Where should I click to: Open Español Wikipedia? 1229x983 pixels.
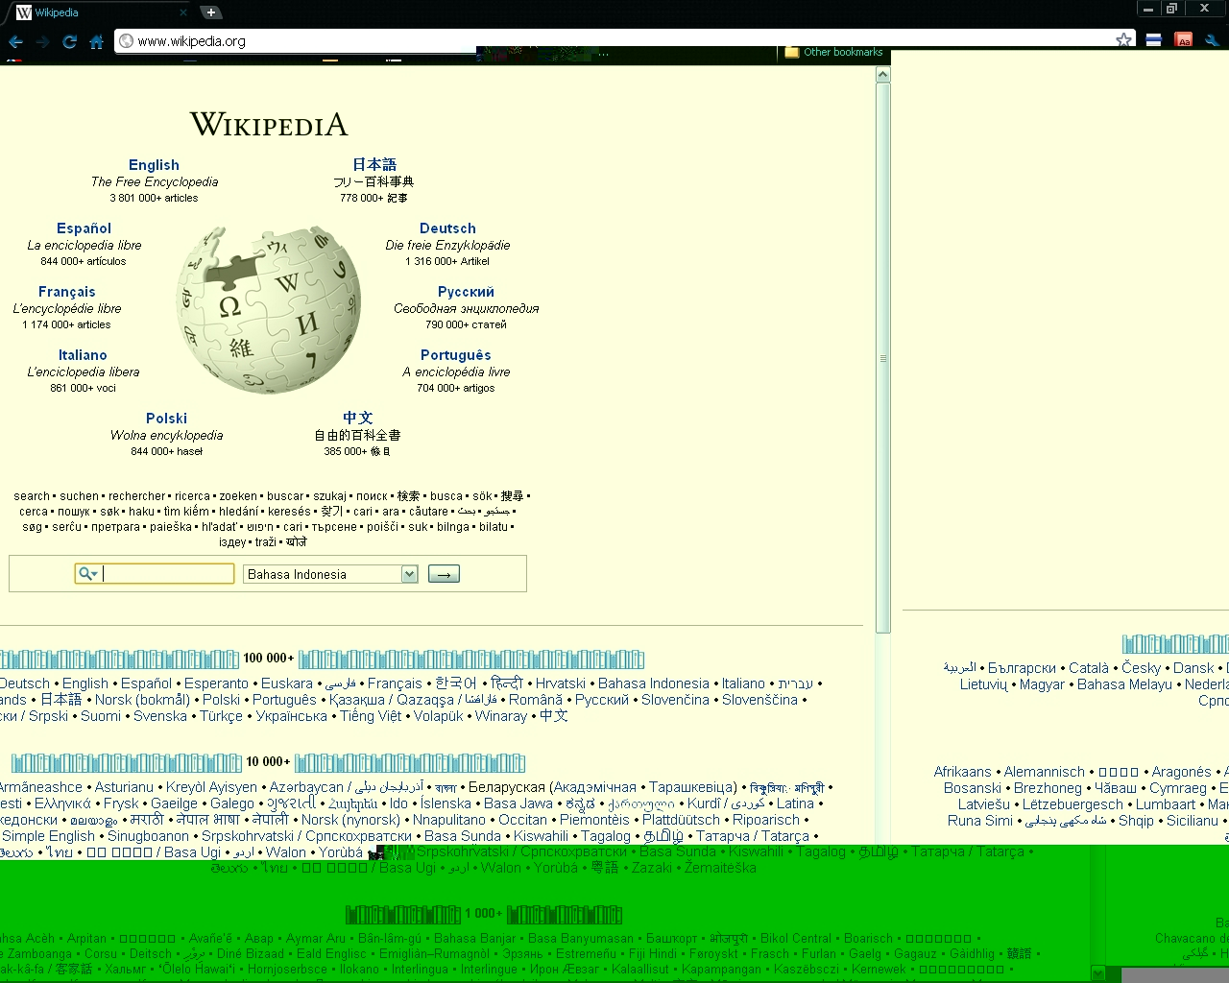pos(84,228)
